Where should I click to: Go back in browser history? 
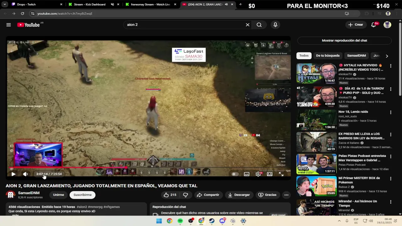tap(5, 13)
